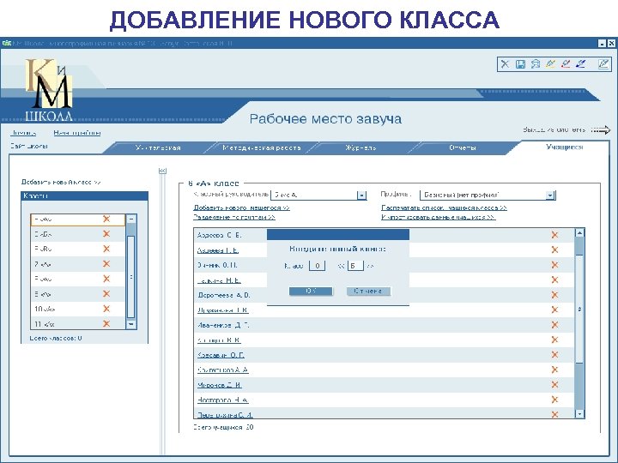Open student Иваненков Д. entry
Image resolution: width=618 pixels, height=463 pixels.
223,325
